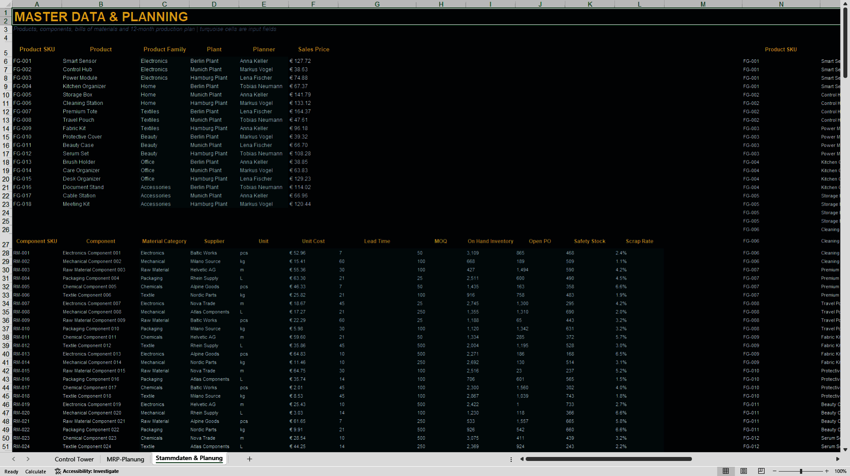Select row 27 header
The width and height of the screenshot is (850, 476).
pos(6,241)
